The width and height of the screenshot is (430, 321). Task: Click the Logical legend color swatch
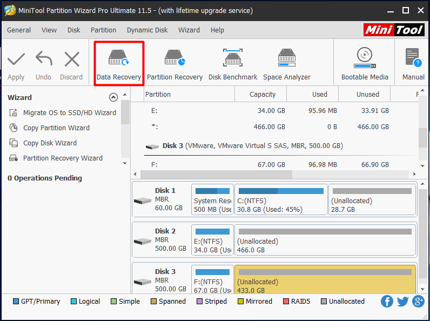[73, 301]
